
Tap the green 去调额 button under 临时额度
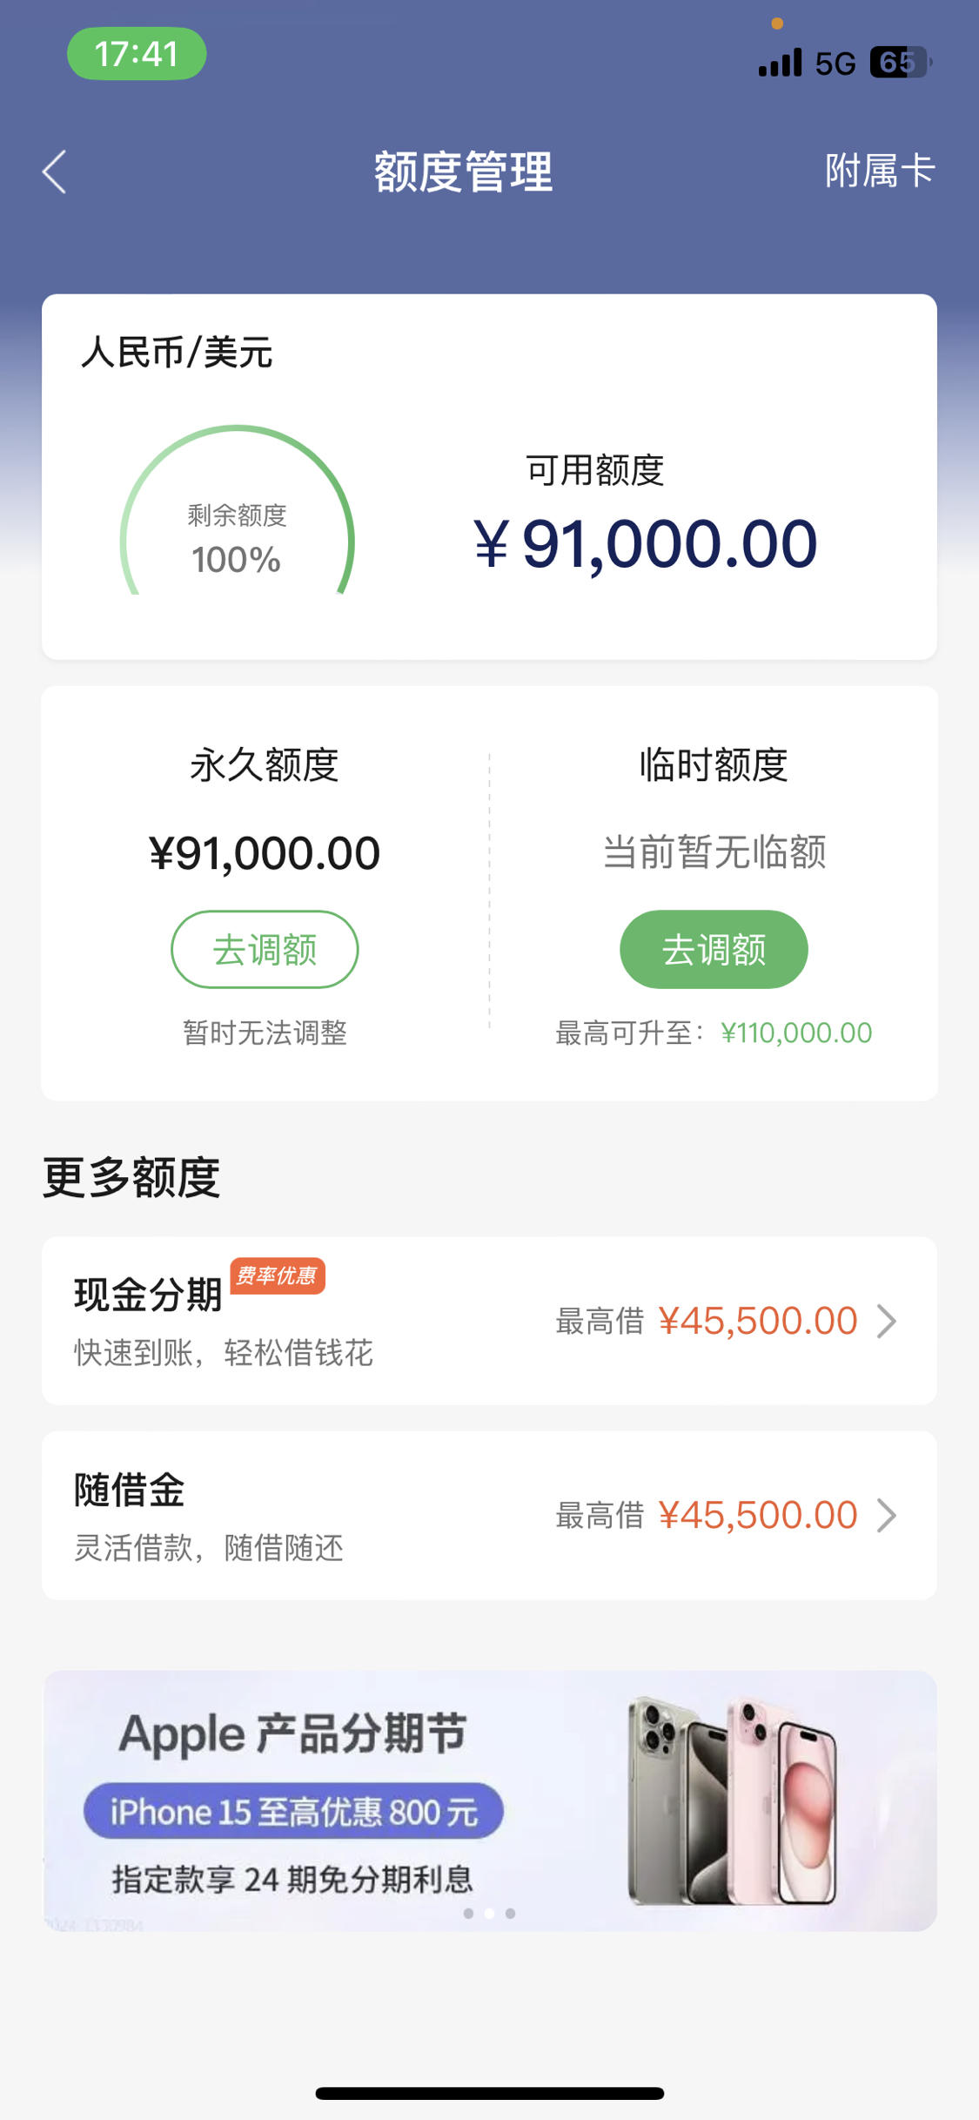(x=714, y=949)
